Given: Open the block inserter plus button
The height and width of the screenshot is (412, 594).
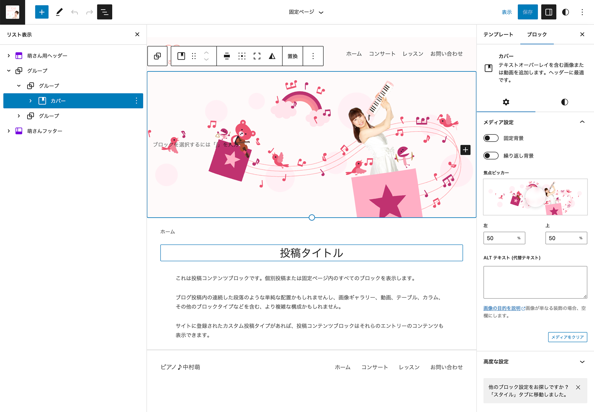Looking at the screenshot, I should (42, 12).
